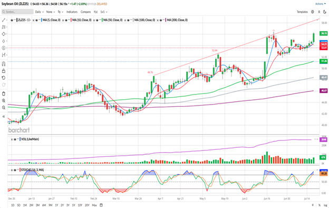Image resolution: width=329 pixels, height=208 pixels.
Task: Remove the STOCHF study panel
Action: point(12,170)
